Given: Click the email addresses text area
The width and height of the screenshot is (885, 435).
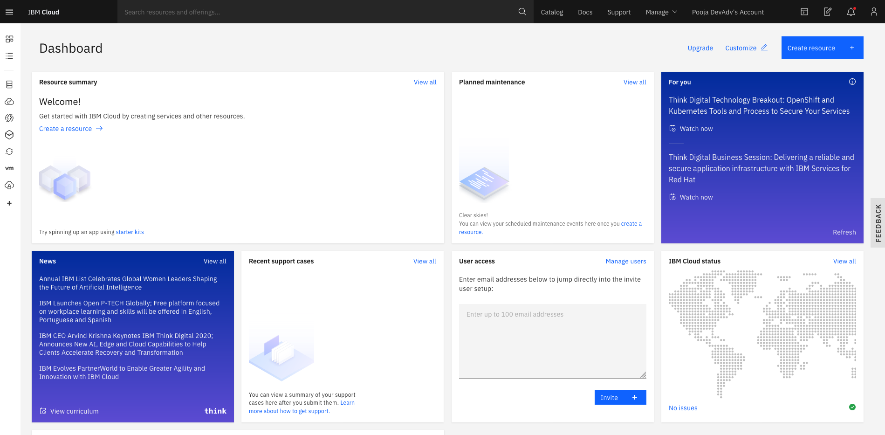Looking at the screenshot, I should [552, 341].
